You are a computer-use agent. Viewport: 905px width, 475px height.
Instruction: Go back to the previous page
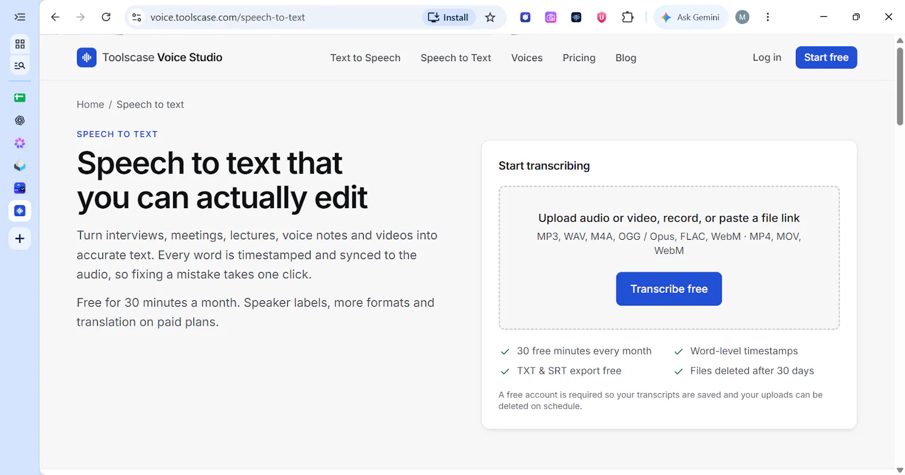point(55,17)
